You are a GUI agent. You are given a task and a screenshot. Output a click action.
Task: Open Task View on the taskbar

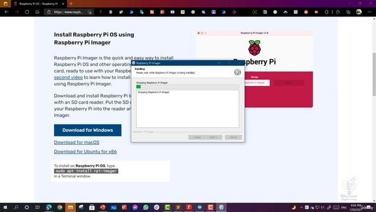[38, 207]
